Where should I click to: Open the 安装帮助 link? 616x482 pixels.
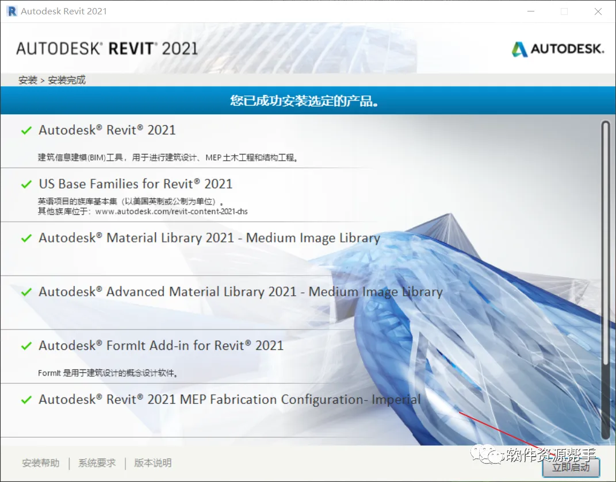(x=41, y=463)
